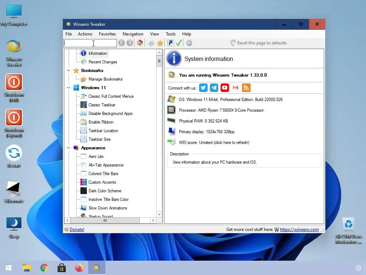Select Classic Taskbar in the tree

coord(98,105)
